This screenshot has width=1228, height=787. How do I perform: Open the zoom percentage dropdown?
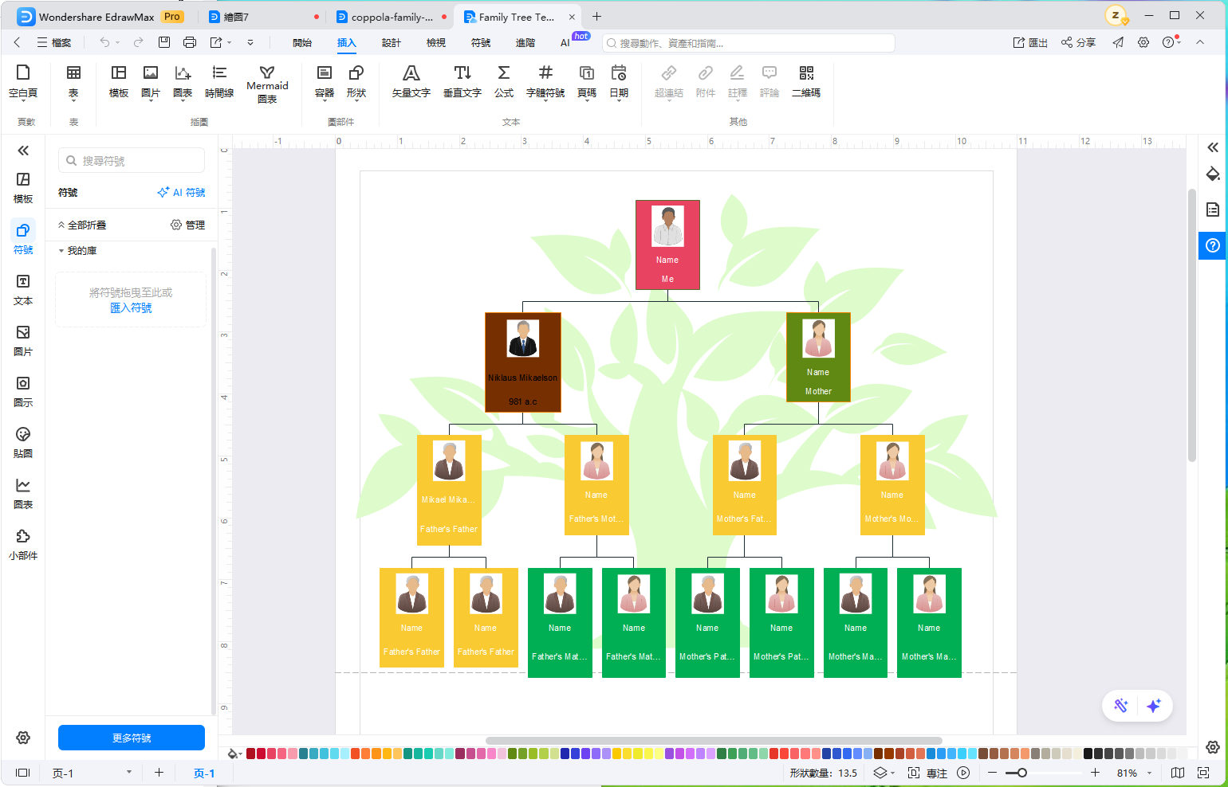pyautogui.click(x=1149, y=773)
